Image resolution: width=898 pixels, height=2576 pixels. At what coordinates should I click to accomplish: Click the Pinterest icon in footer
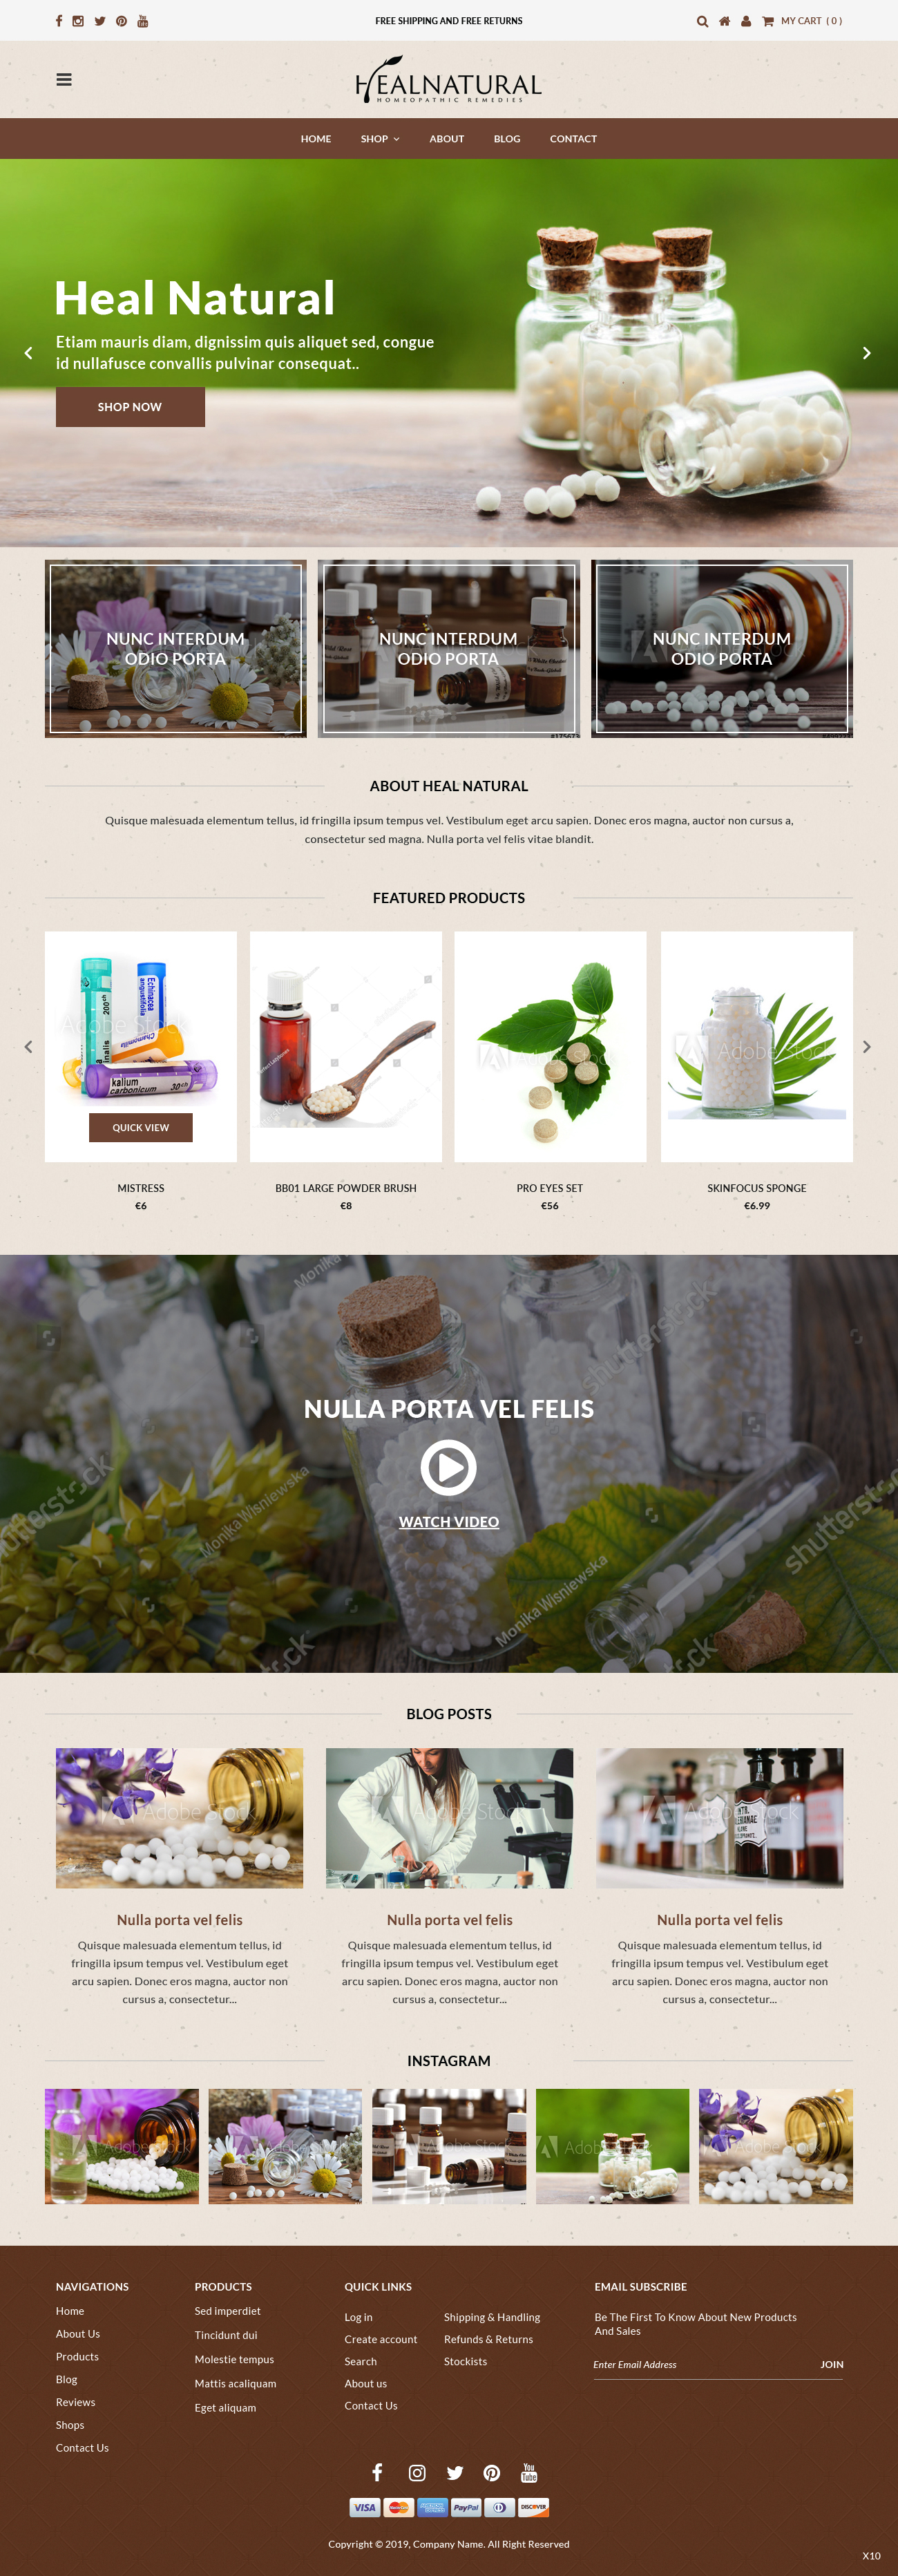coord(492,2473)
